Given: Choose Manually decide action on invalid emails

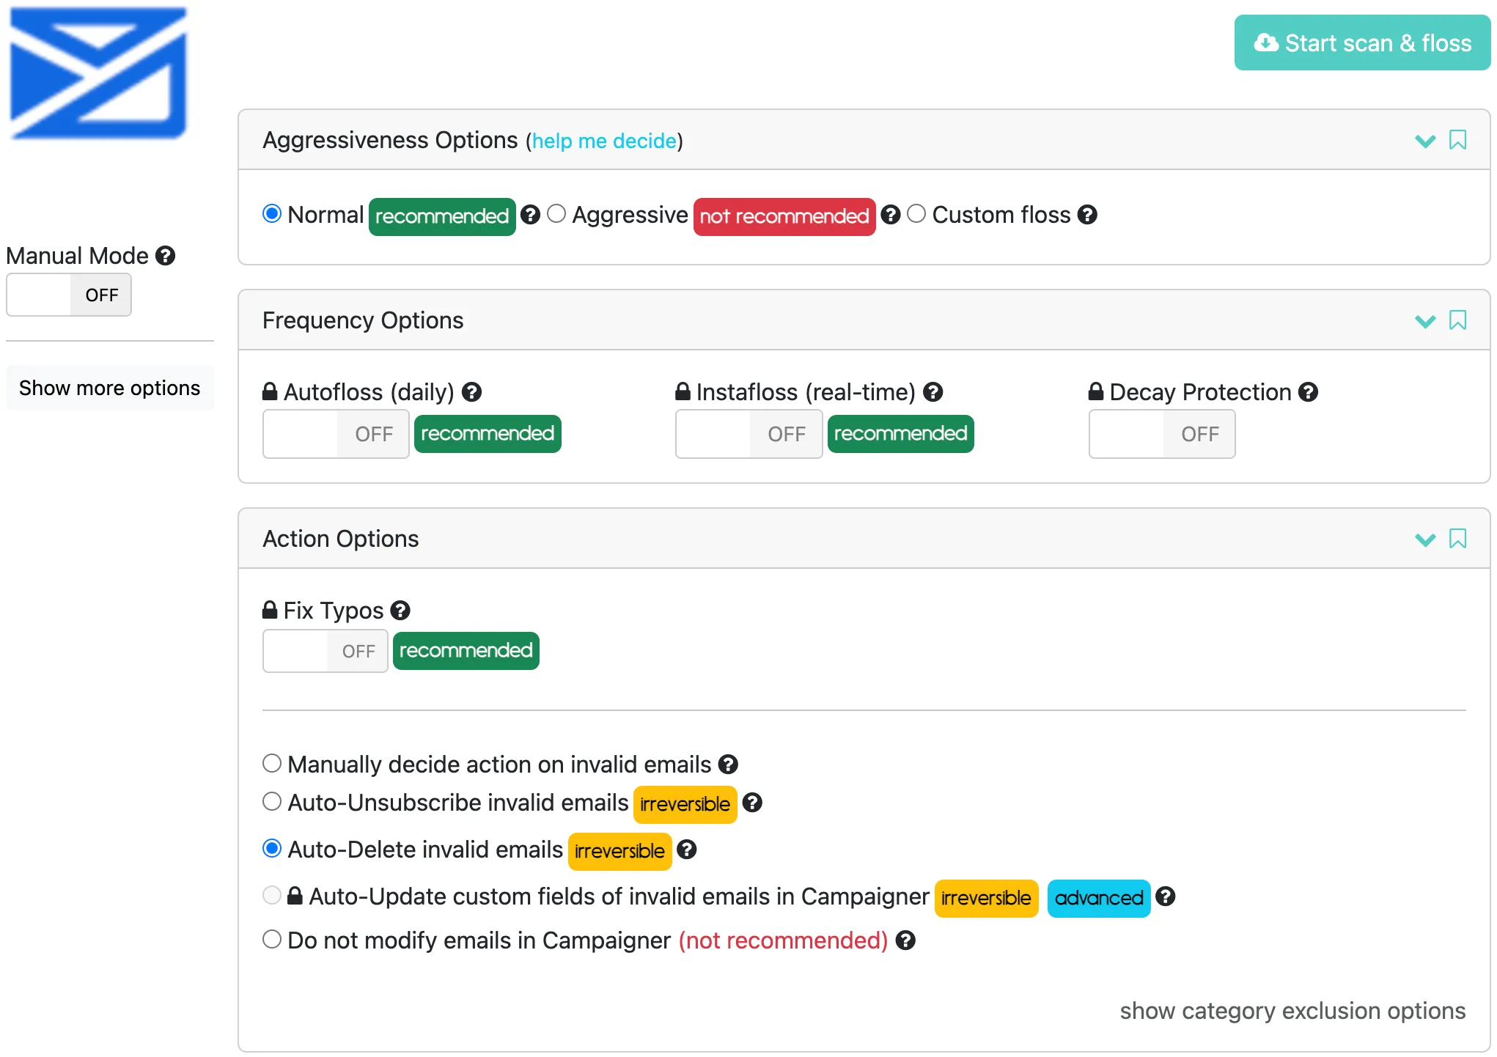Looking at the screenshot, I should (x=272, y=763).
